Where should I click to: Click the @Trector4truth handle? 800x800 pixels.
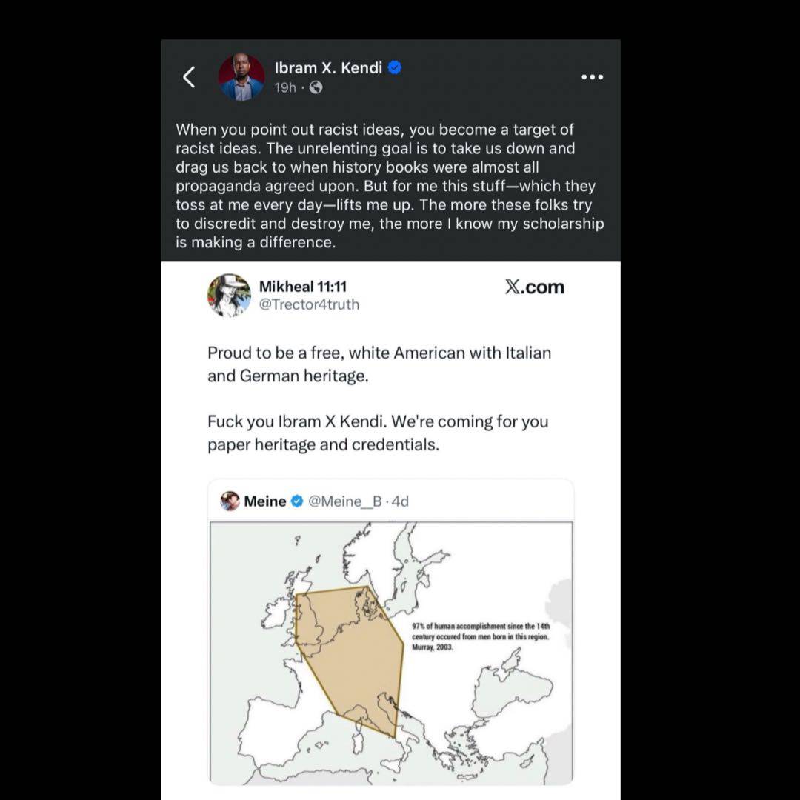(309, 304)
